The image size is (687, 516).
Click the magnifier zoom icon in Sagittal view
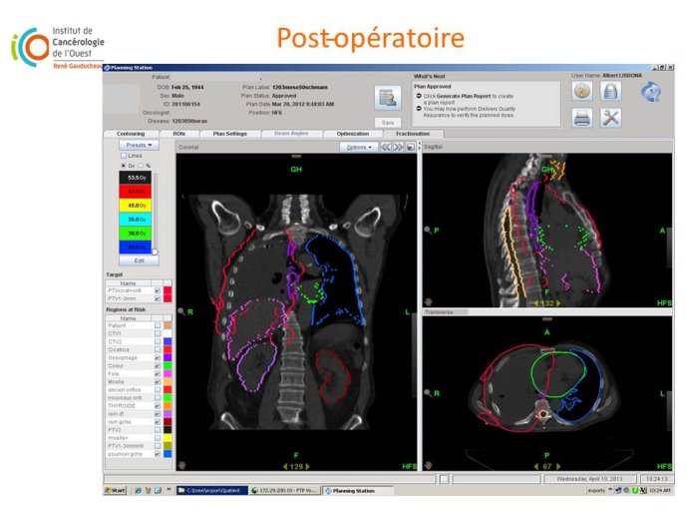coord(428,230)
